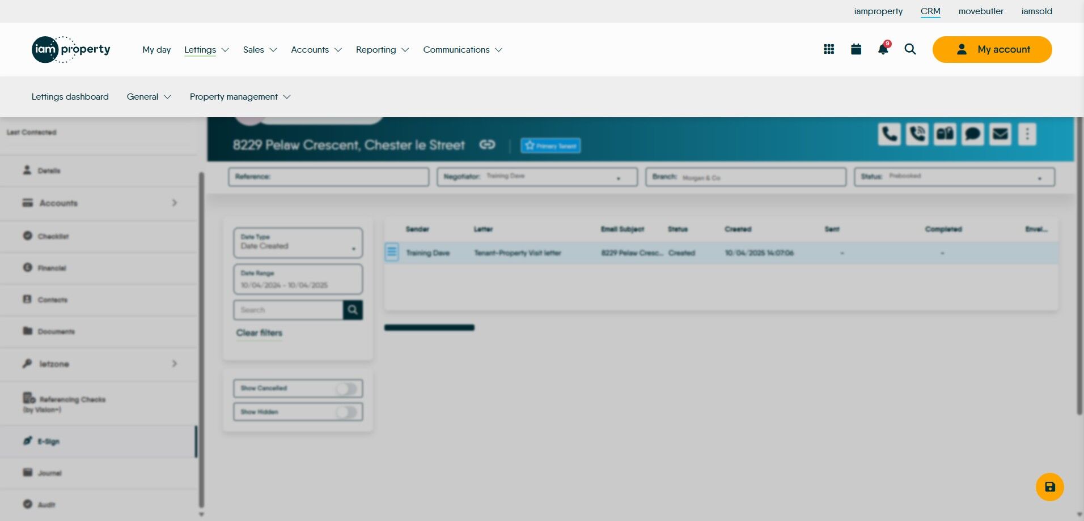The width and height of the screenshot is (1084, 521).
Task: Click the search magnifier in header
Action: [x=910, y=49]
